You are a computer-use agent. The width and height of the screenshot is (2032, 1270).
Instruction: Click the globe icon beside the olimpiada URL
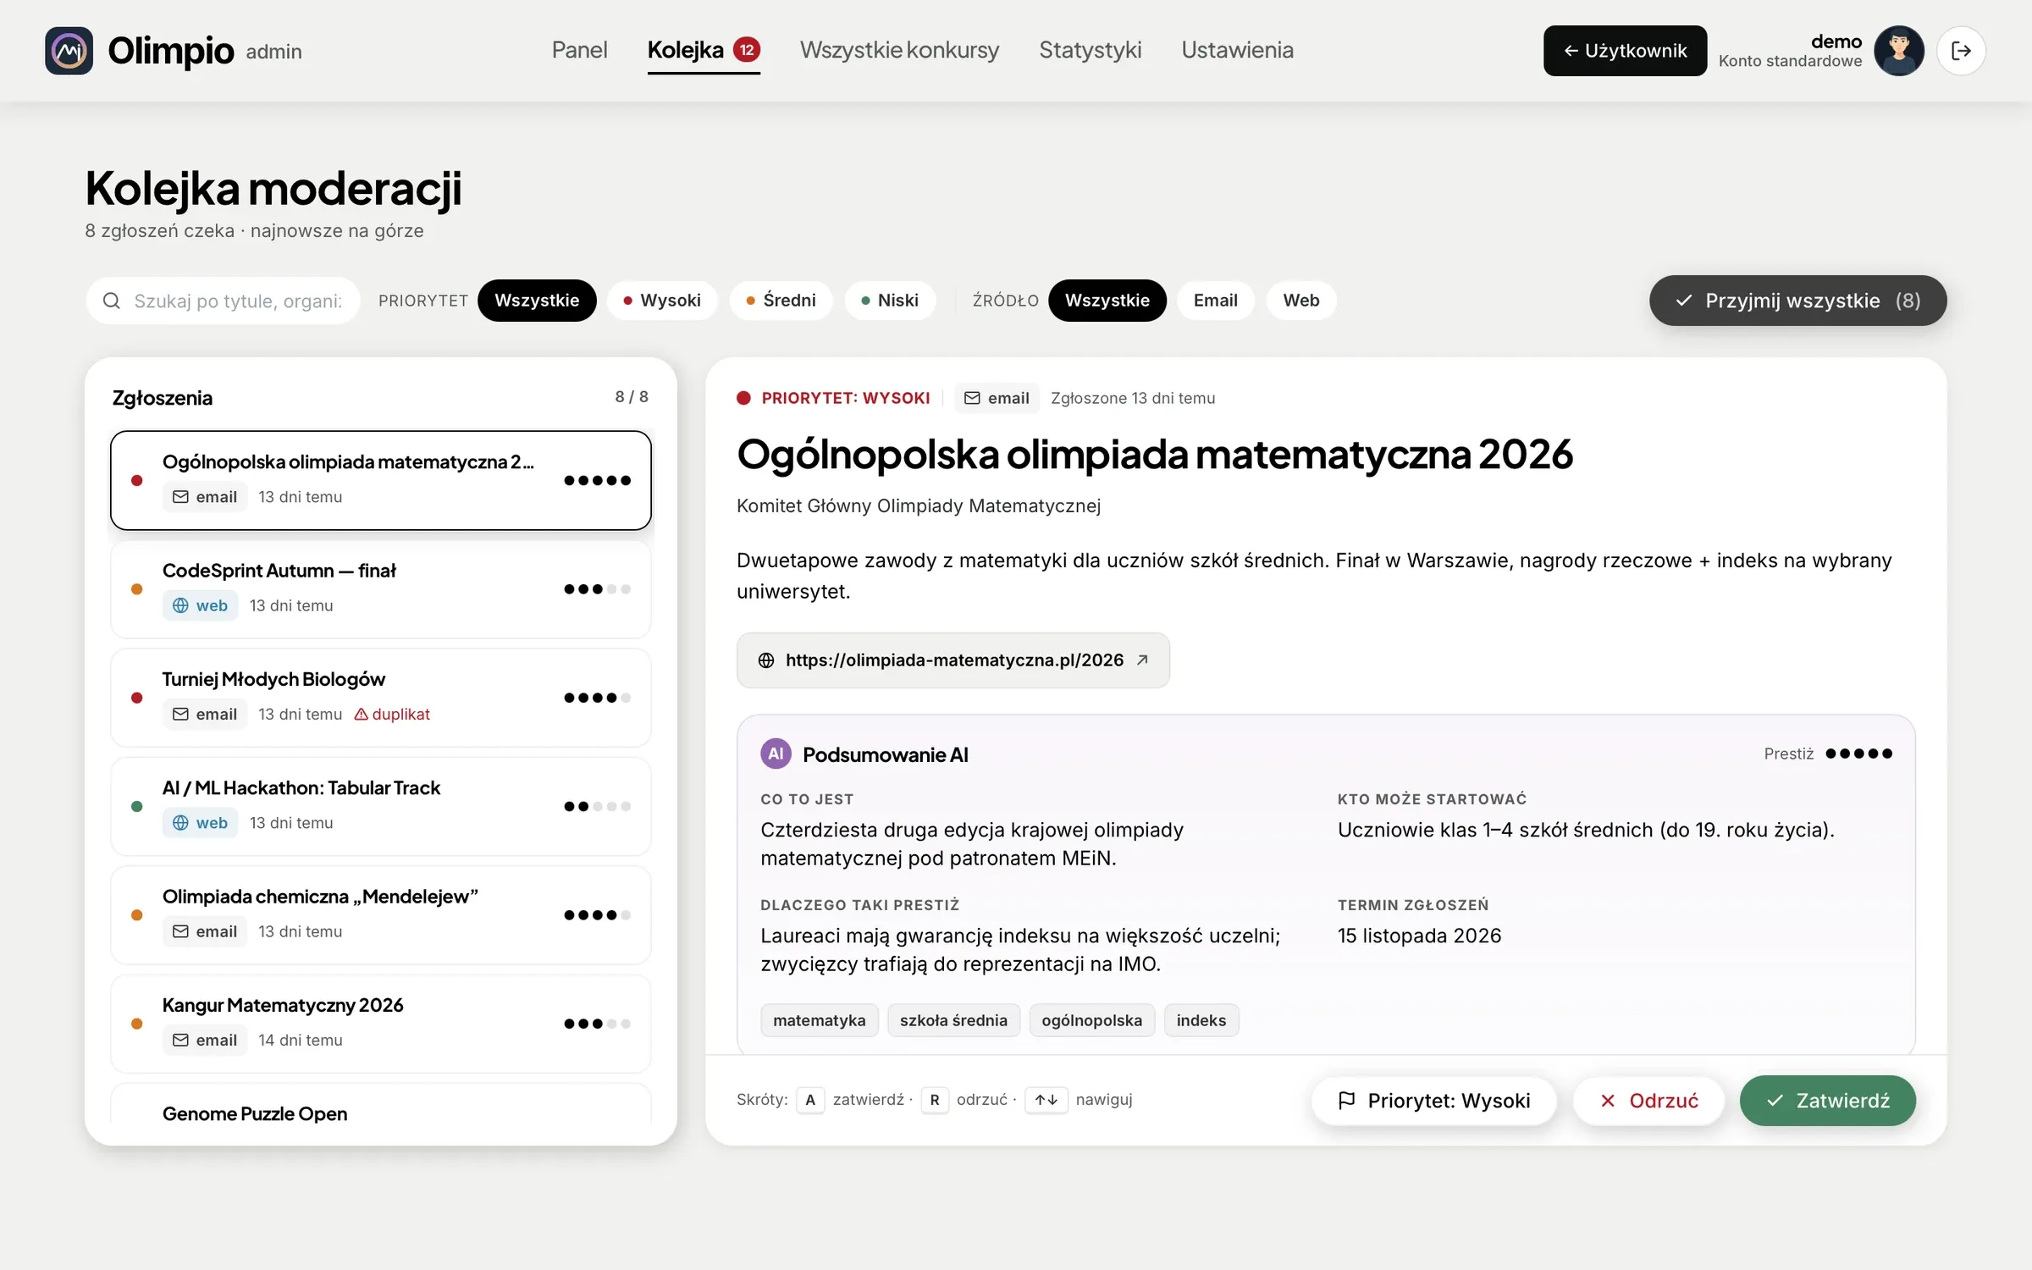(x=766, y=660)
